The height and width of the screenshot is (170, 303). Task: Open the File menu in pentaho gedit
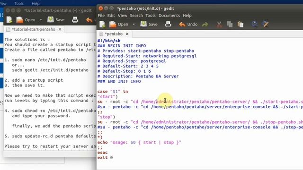pyautogui.click(x=101, y=16)
